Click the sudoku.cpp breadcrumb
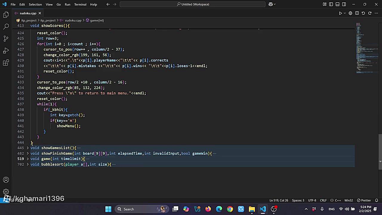The image size is (382, 215). click(x=73, y=20)
